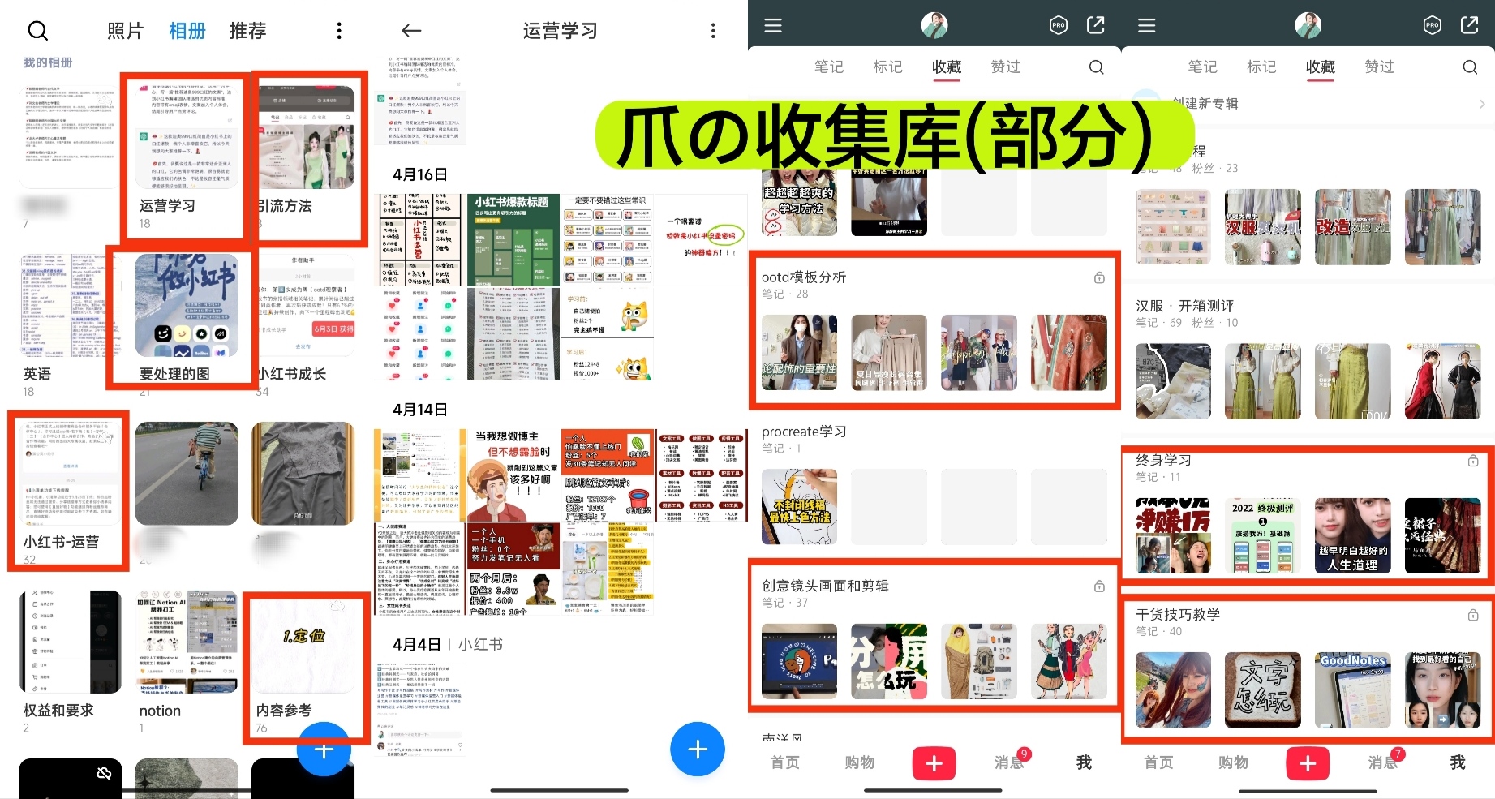This screenshot has height=799, width=1495.
Task: Open the 干货技巧教学 collection title
Action: point(1178,614)
